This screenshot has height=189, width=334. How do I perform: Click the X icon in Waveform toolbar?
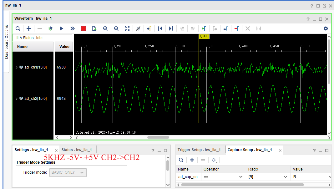tap(247, 28)
